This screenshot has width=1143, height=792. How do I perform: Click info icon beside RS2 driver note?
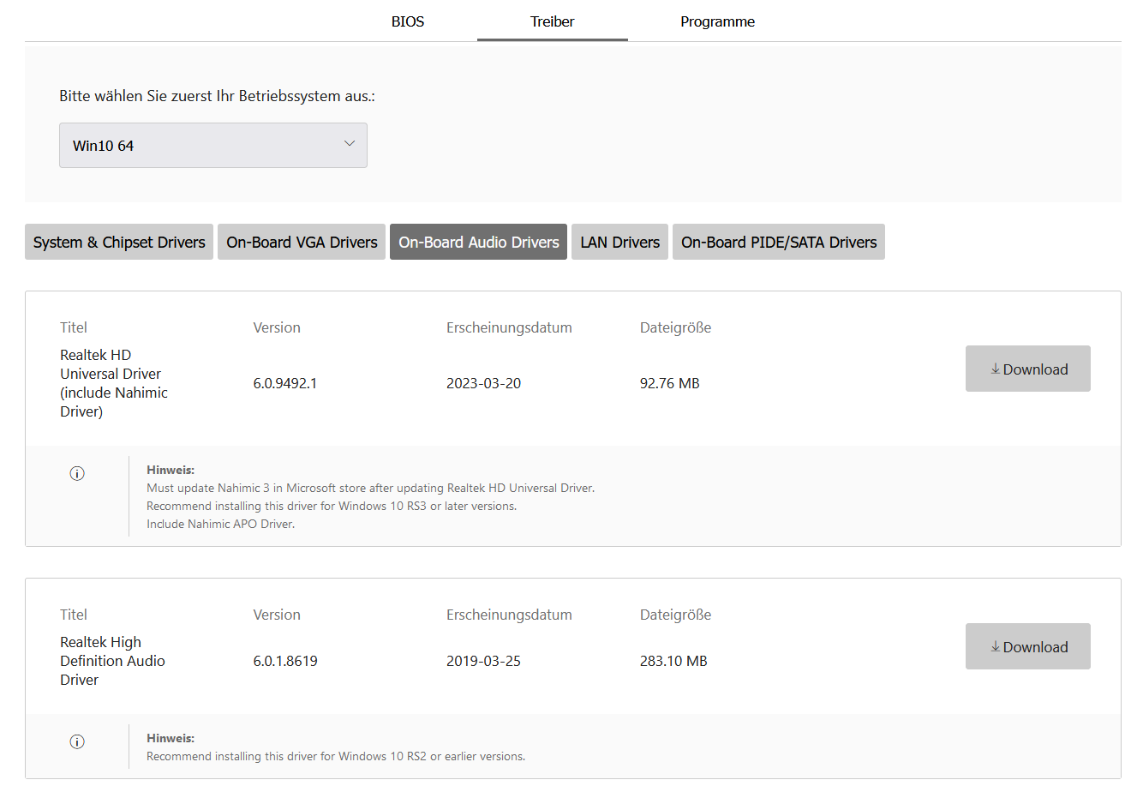point(77,741)
